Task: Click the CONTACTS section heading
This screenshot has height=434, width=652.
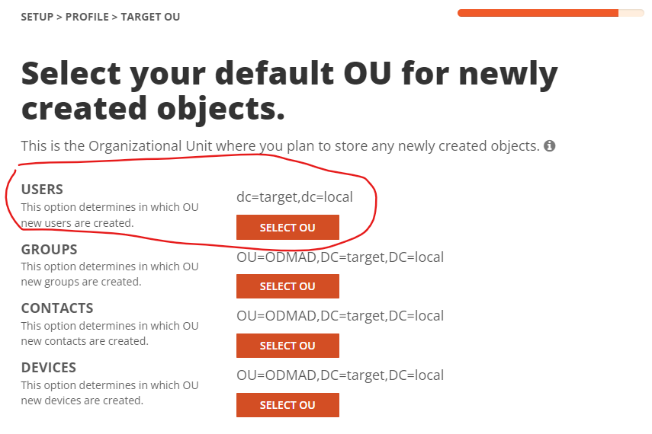Action: pos(57,308)
